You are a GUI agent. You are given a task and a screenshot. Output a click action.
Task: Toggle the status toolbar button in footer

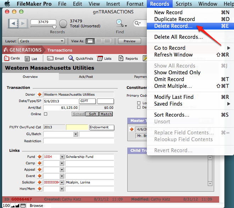click(23, 206)
